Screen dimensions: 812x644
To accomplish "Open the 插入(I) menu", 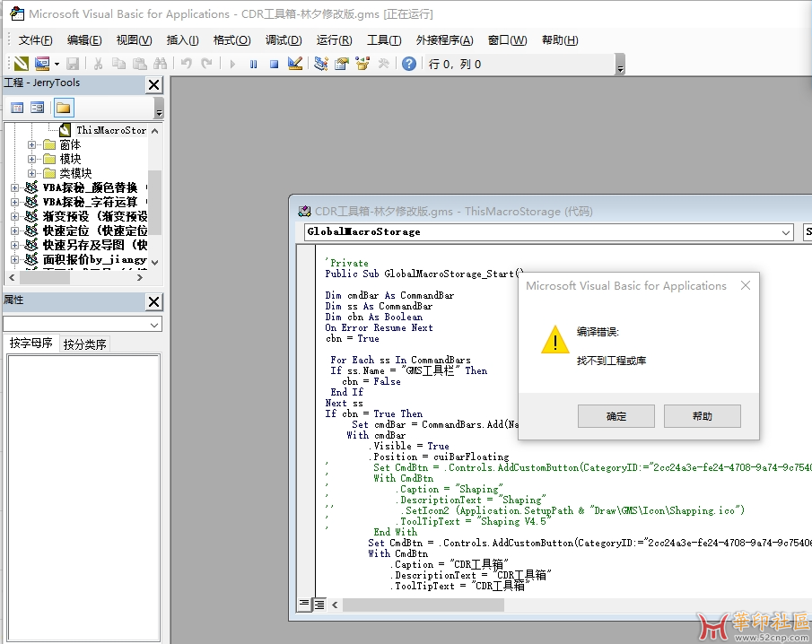I will pos(183,39).
